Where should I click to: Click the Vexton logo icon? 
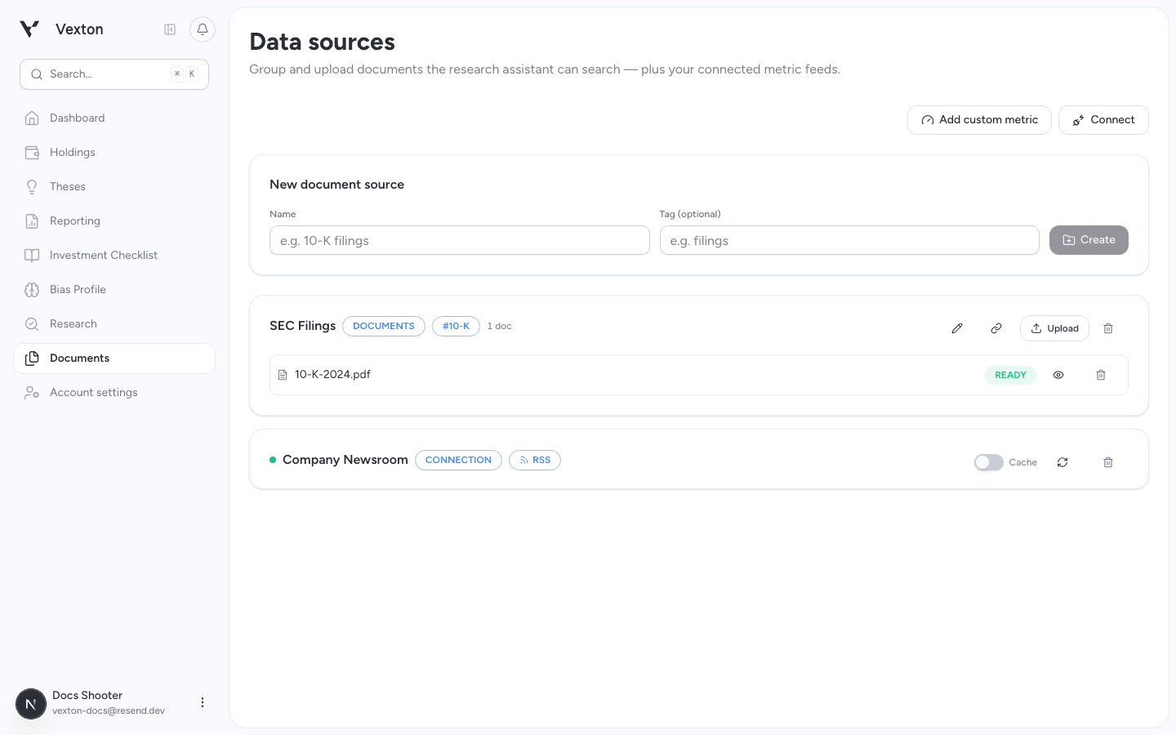coord(29,29)
